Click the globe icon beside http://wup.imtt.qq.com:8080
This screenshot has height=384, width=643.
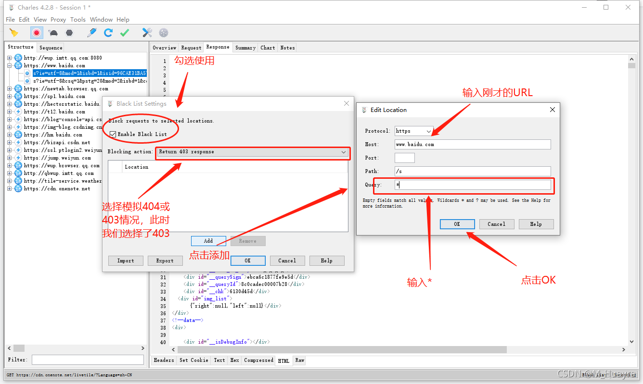tap(18, 58)
